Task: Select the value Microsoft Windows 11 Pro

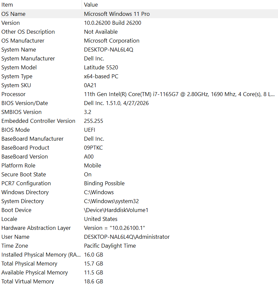Action: click(117, 14)
